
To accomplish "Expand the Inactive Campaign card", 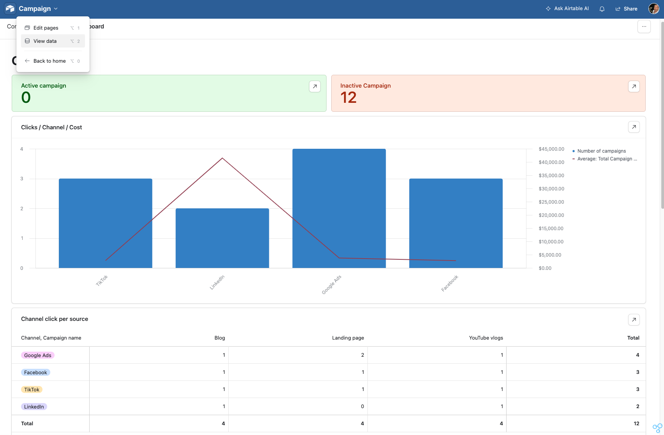I will click(x=634, y=86).
